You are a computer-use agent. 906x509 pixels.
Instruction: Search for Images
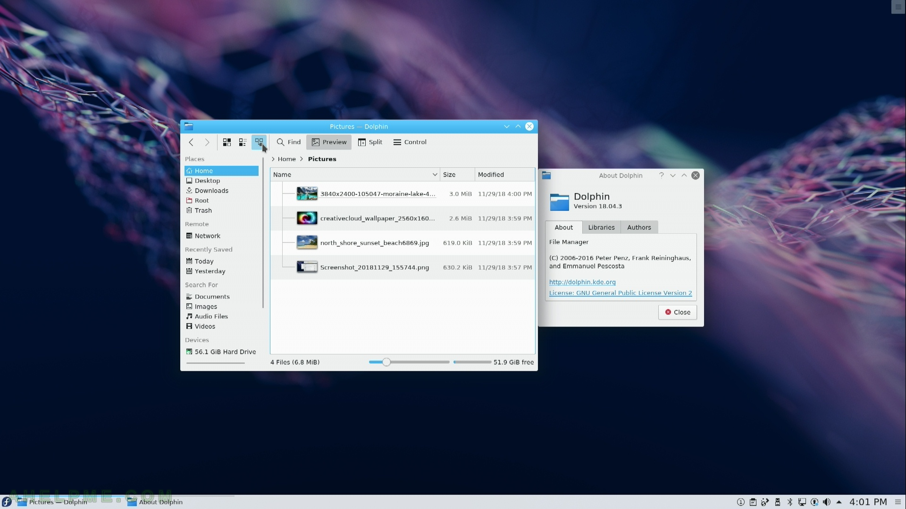(x=221, y=306)
